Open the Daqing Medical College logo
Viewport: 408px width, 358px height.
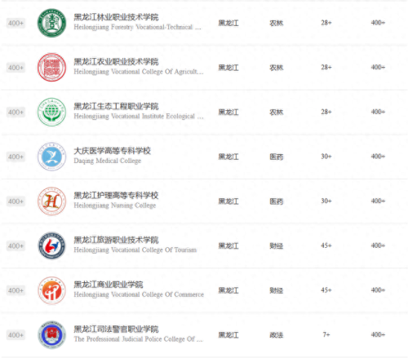[x=51, y=157]
